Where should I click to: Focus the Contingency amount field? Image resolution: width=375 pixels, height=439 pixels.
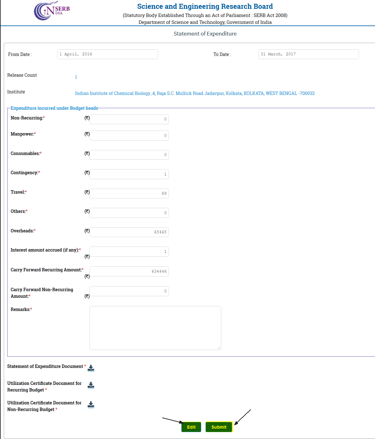[129, 174]
